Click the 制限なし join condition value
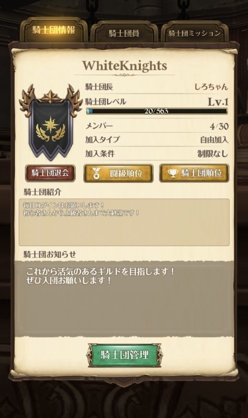Image resolution: width=248 pixels, height=418 pixels. coord(213,154)
